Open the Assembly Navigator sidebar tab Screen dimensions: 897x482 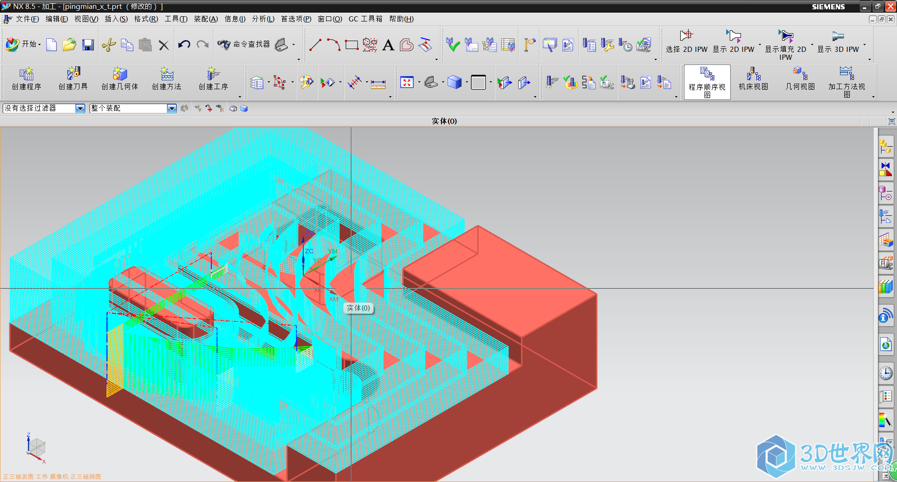click(x=885, y=146)
